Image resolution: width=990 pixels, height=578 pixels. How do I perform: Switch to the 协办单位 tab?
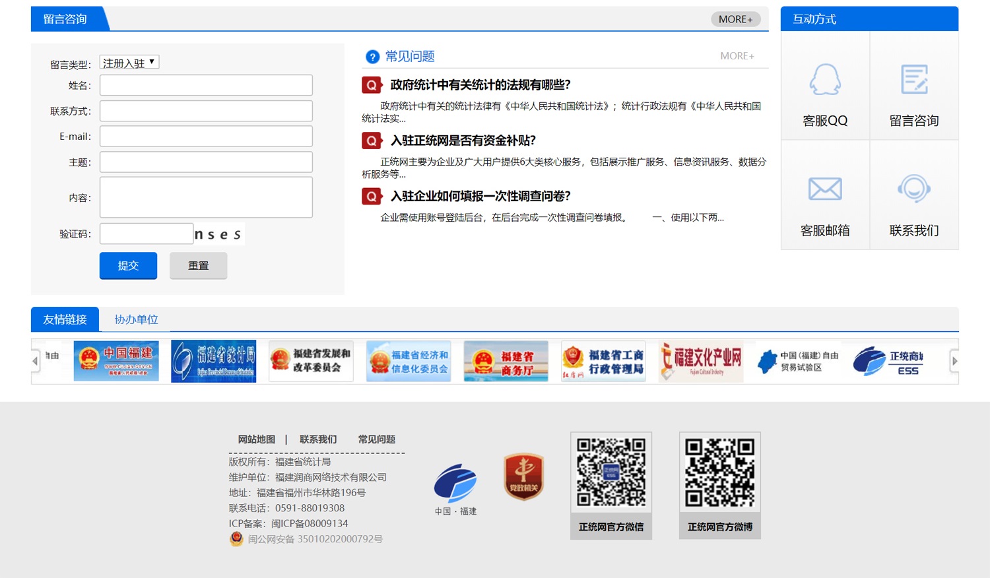tap(136, 319)
